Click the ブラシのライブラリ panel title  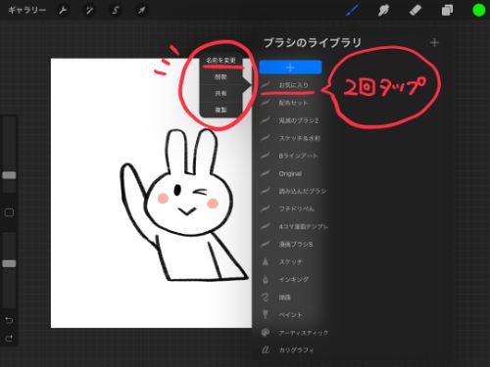(312, 43)
